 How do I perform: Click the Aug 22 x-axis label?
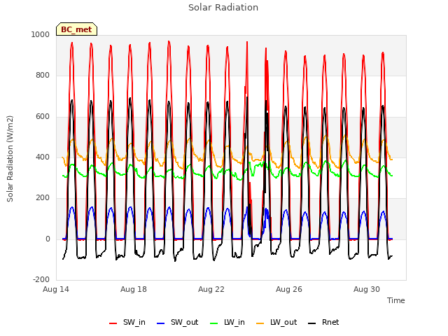tap(211, 289)
